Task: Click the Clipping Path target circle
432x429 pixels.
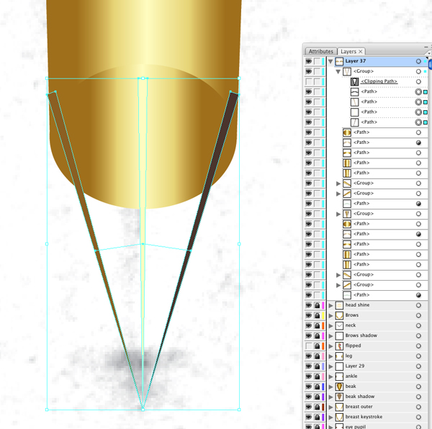Action: 418,81
